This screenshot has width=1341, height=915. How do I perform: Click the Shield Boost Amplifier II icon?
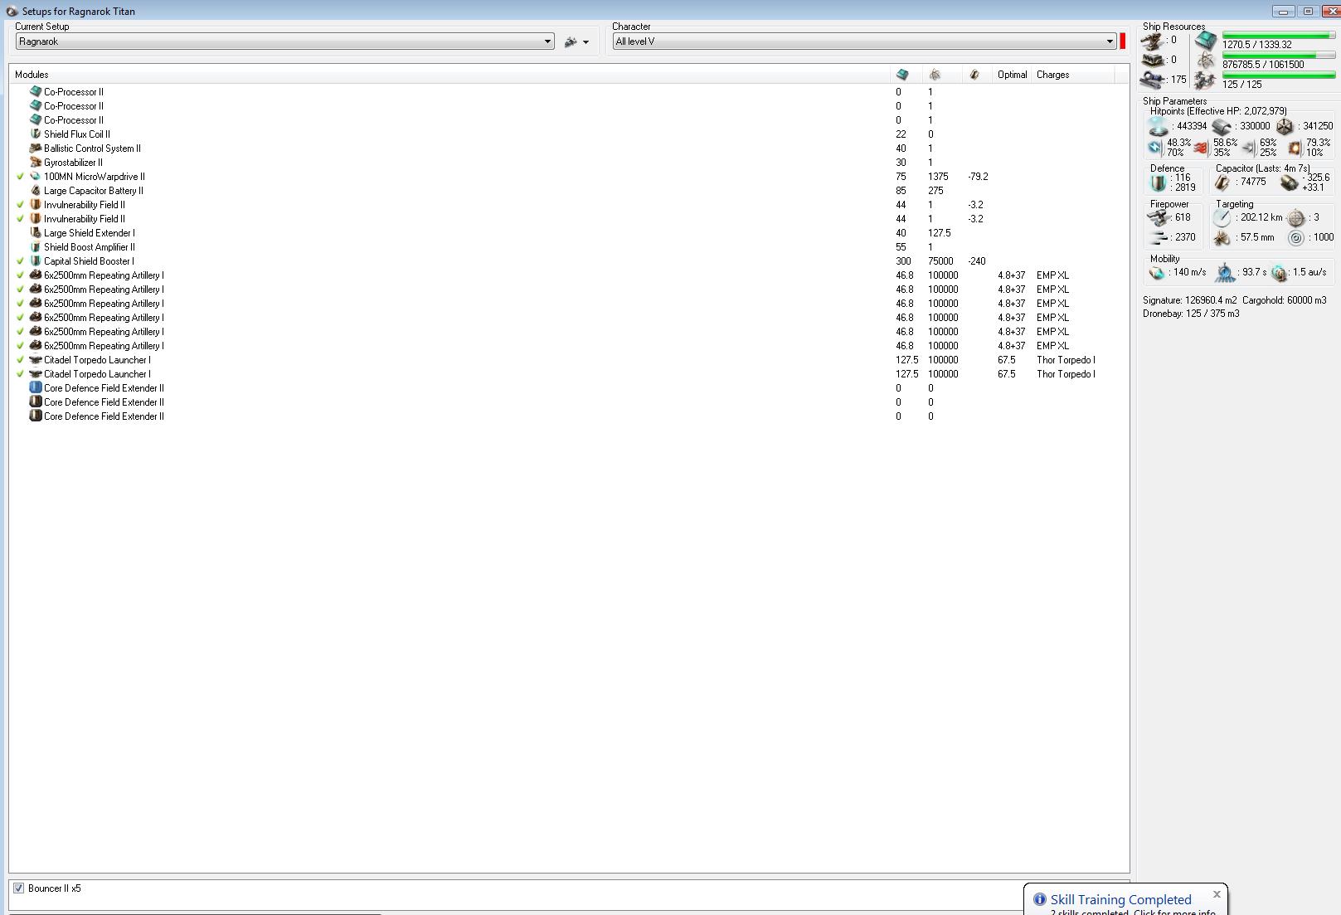(x=35, y=246)
